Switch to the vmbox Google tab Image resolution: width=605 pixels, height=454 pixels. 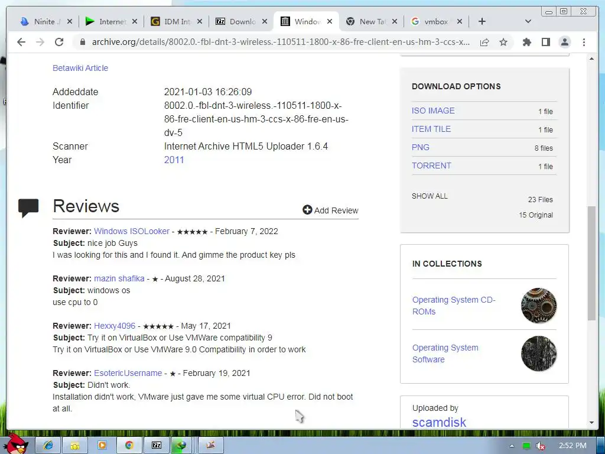coord(433,22)
